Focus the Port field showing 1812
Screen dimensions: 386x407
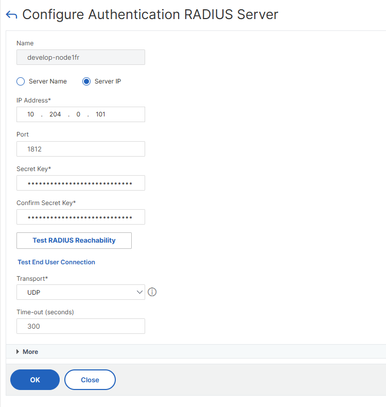[x=81, y=149]
